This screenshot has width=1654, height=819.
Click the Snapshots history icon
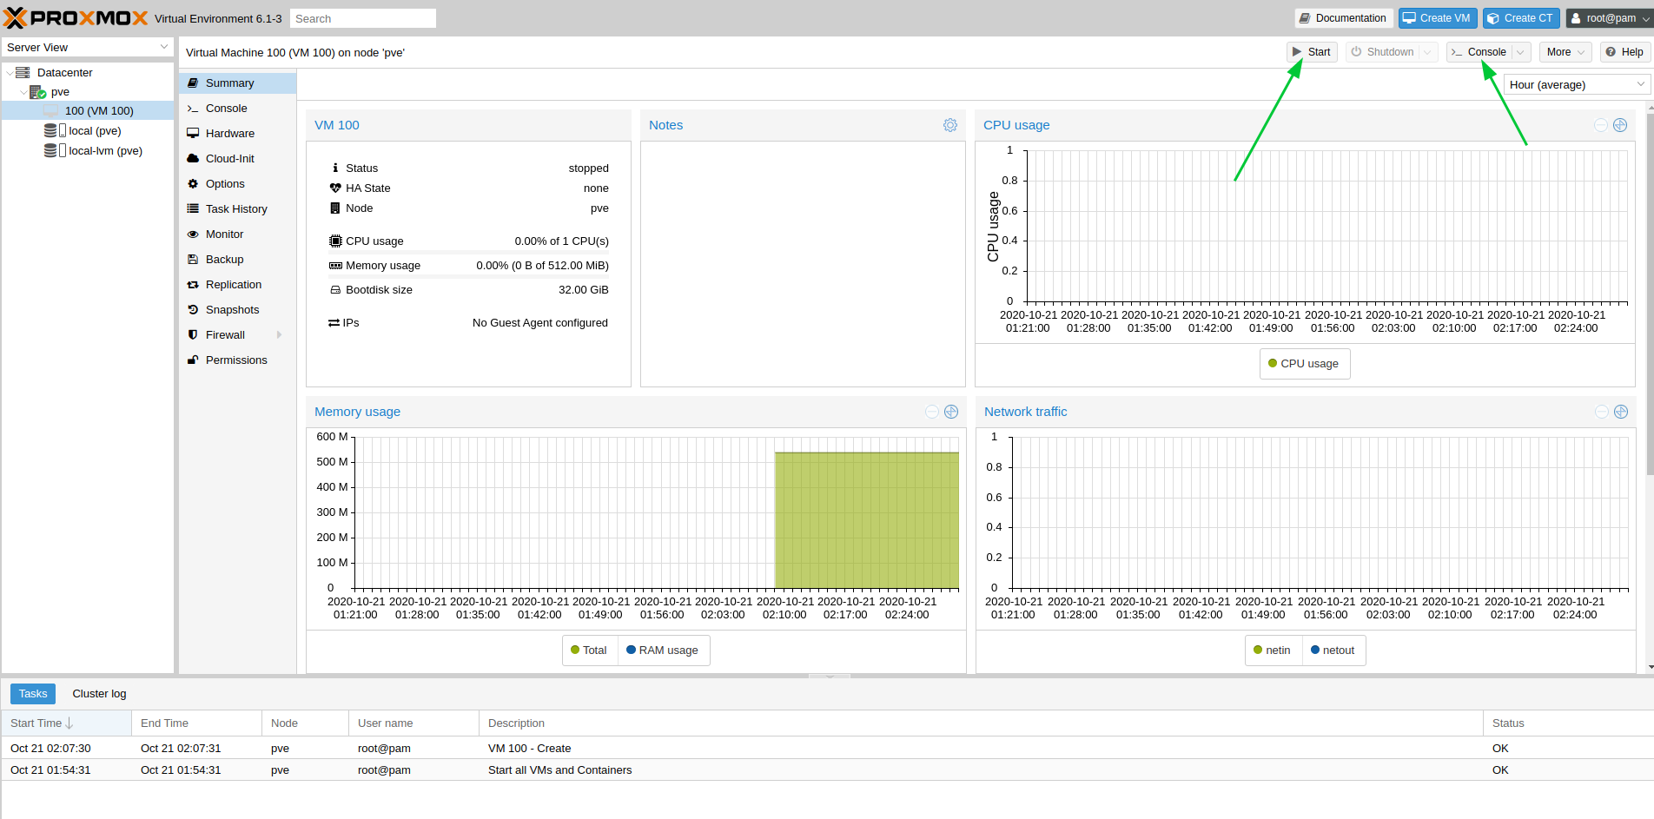tap(193, 309)
